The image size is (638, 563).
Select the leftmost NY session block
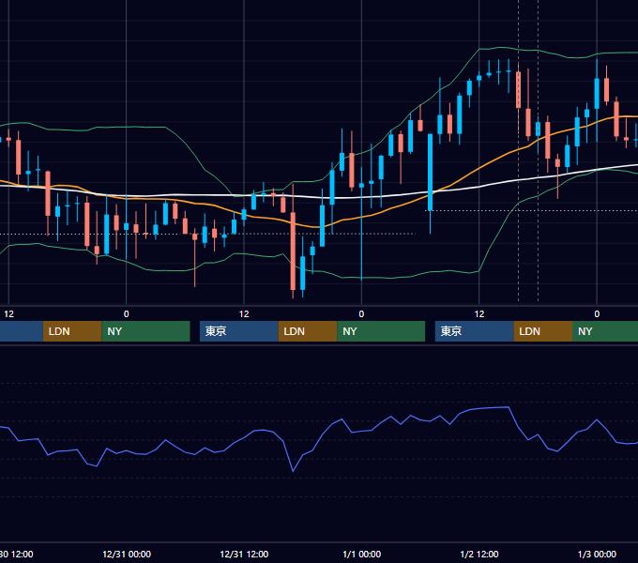point(145,331)
